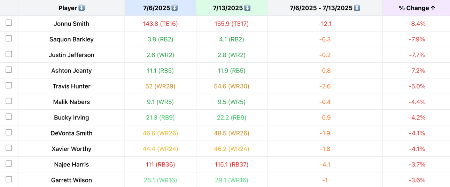Screen dimensions: 450x187
Task: Sort table by Player column icon
Action: 82,8
